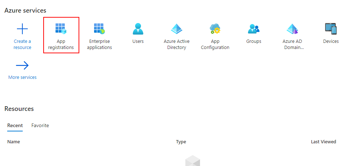Viewport: 346px width, 166px height.
Task: Click the Type column header
Action: coord(181,142)
